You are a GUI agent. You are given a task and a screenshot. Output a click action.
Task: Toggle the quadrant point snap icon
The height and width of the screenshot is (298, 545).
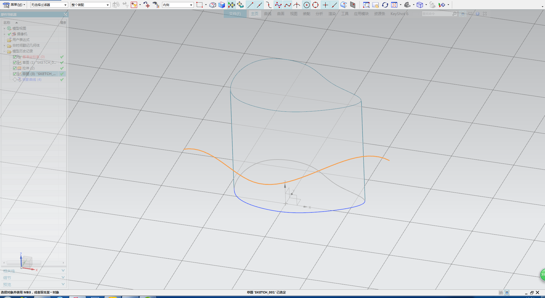point(315,5)
